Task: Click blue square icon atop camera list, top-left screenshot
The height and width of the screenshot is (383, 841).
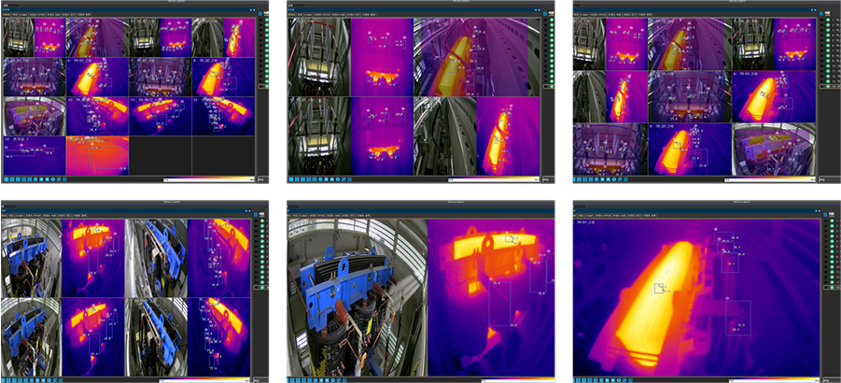Action: point(260,13)
